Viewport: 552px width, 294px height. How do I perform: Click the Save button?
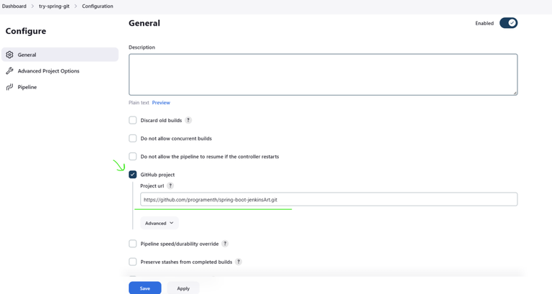tap(144, 288)
